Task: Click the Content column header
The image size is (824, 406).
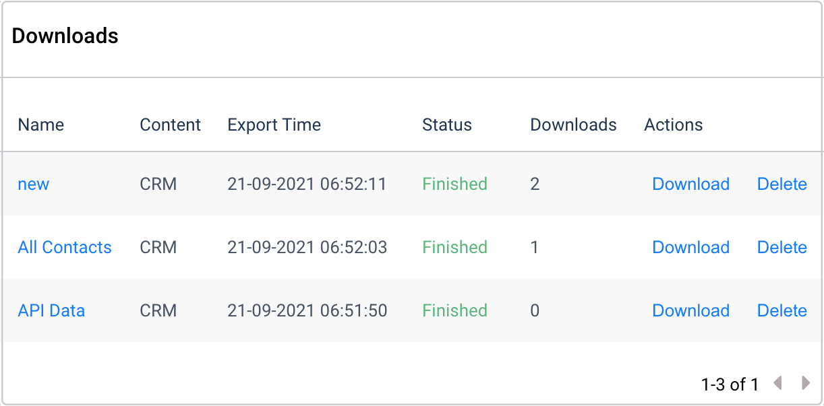Action: [x=170, y=125]
